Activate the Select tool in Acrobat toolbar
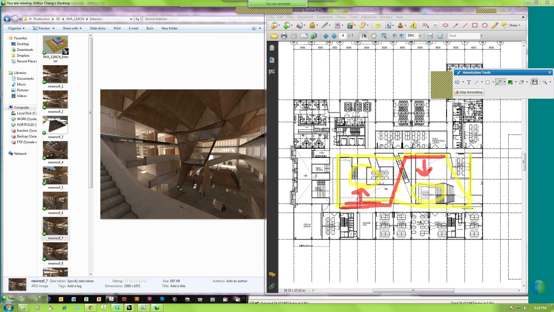Viewport: 554px width, 312px height. [x=364, y=36]
